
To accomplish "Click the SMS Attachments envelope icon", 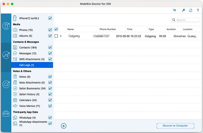I will pos(15,59).
